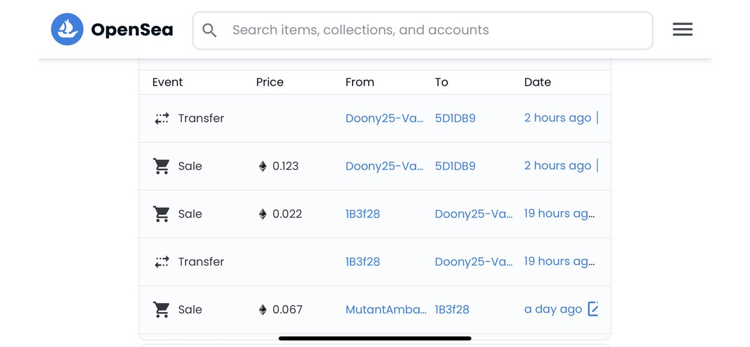This screenshot has width=750, height=347.
Task: Click the Transfer arrows icon for 5D1DB9 row
Action: (x=162, y=118)
